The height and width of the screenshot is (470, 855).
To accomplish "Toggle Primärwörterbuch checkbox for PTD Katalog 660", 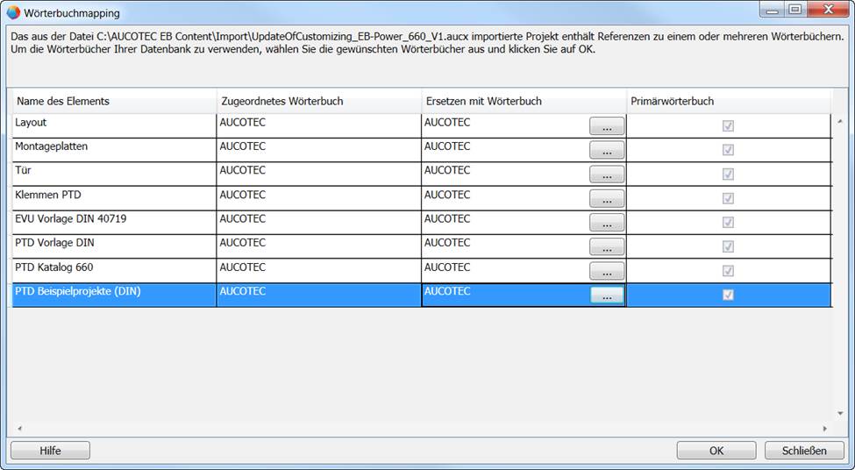I will pyautogui.click(x=728, y=271).
